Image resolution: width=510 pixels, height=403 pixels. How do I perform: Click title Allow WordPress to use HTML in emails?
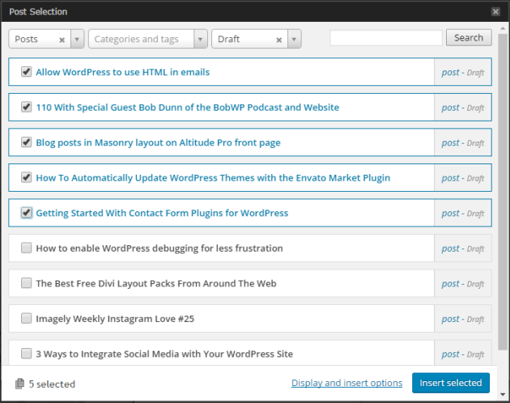pyautogui.click(x=122, y=72)
